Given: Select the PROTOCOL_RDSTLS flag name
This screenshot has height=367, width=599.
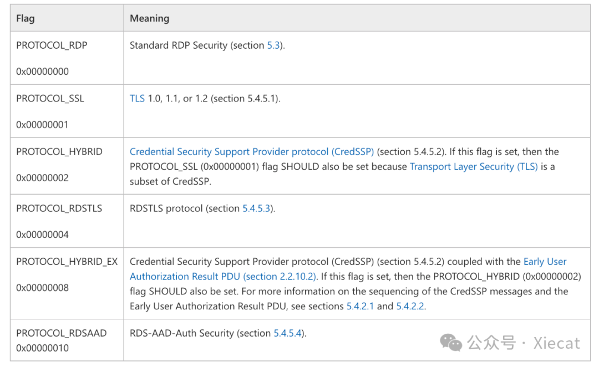Looking at the screenshot, I should click(x=59, y=208).
